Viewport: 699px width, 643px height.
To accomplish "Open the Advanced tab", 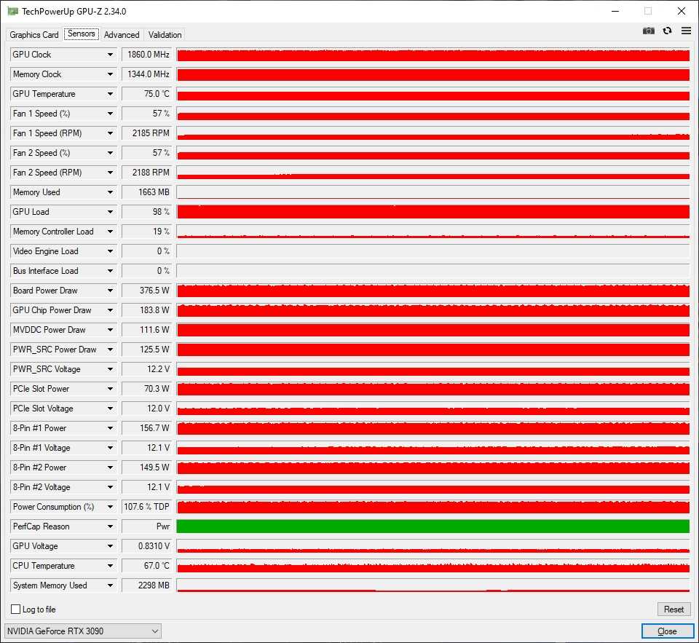I will (122, 35).
